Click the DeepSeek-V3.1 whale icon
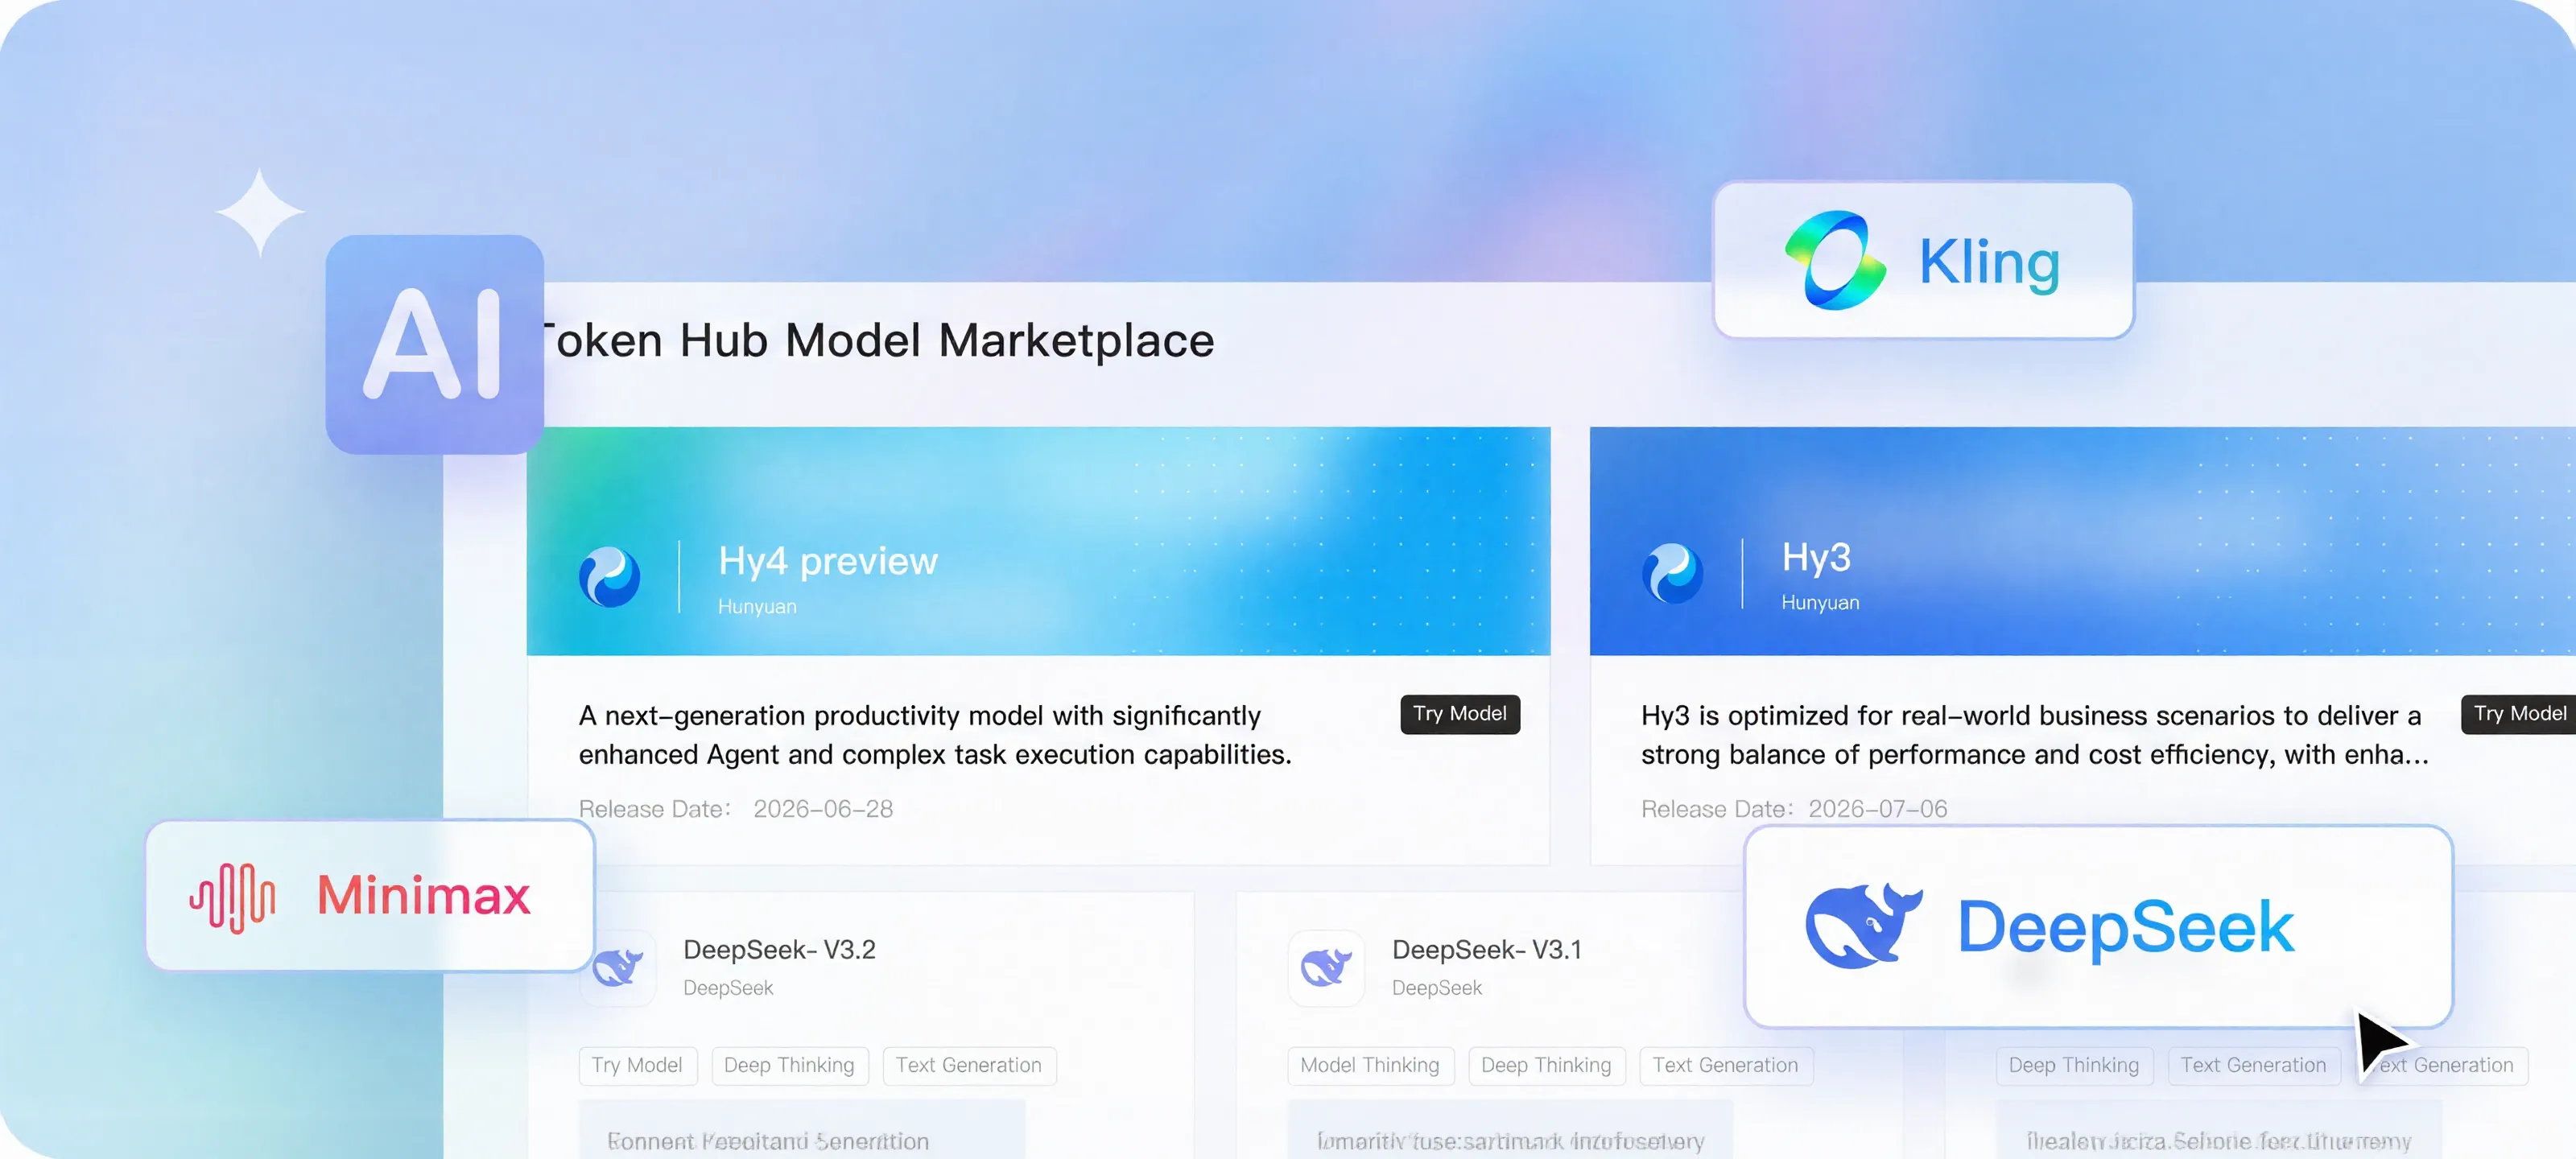Image resolution: width=2576 pixels, height=1159 pixels. 1326,967
